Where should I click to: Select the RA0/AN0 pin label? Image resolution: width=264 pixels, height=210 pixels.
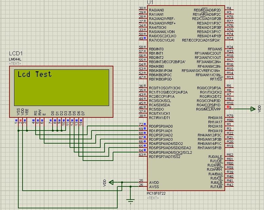[157, 10]
